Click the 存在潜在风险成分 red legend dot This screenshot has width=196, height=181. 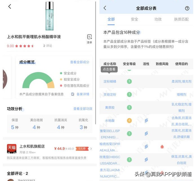[61, 86]
